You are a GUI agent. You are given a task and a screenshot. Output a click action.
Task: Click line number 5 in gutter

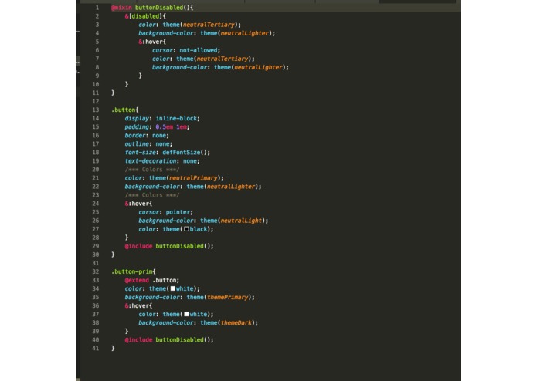pyautogui.click(x=97, y=42)
